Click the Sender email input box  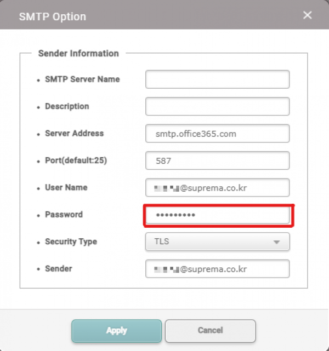click(x=217, y=269)
